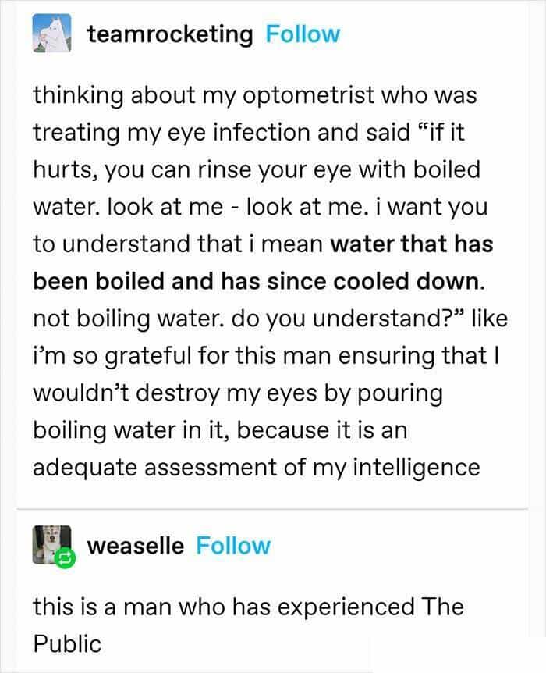Click the profile image above the optometrist post
546x673 pixels.
click(53, 34)
